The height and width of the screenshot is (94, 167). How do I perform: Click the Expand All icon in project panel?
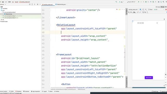32,4
